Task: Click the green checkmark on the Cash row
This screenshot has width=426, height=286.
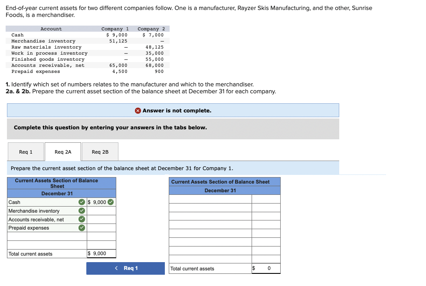Action: (82, 202)
